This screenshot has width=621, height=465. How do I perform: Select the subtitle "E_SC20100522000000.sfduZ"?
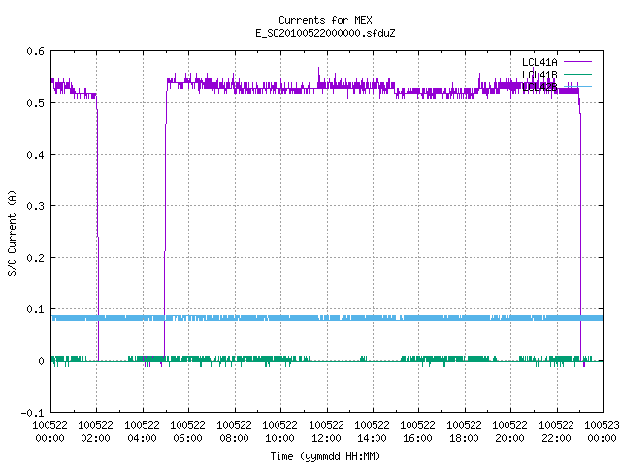click(325, 33)
